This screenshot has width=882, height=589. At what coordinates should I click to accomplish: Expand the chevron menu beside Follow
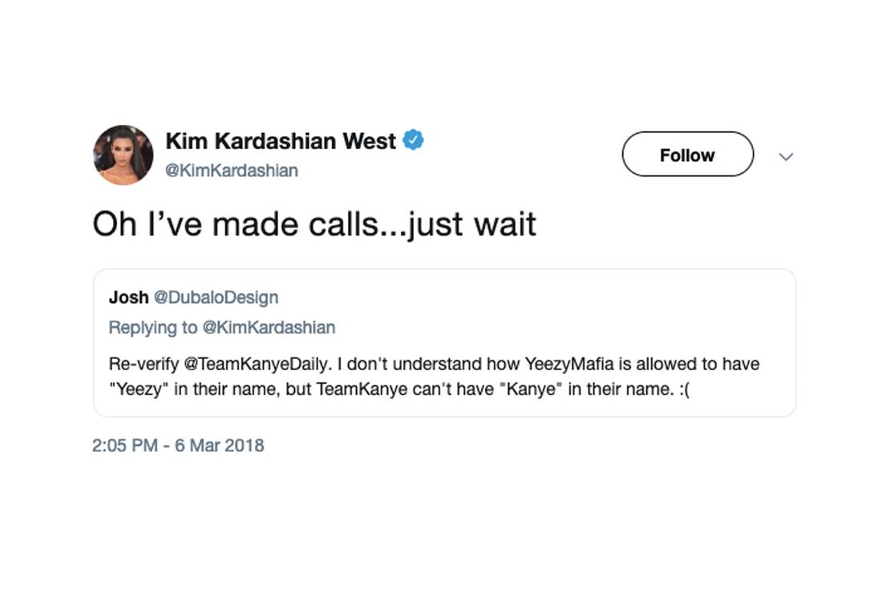[x=786, y=157]
